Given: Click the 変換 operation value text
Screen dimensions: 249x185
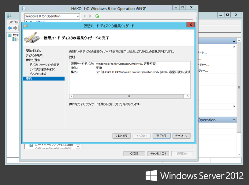Looking at the screenshot, I should point(99,68).
